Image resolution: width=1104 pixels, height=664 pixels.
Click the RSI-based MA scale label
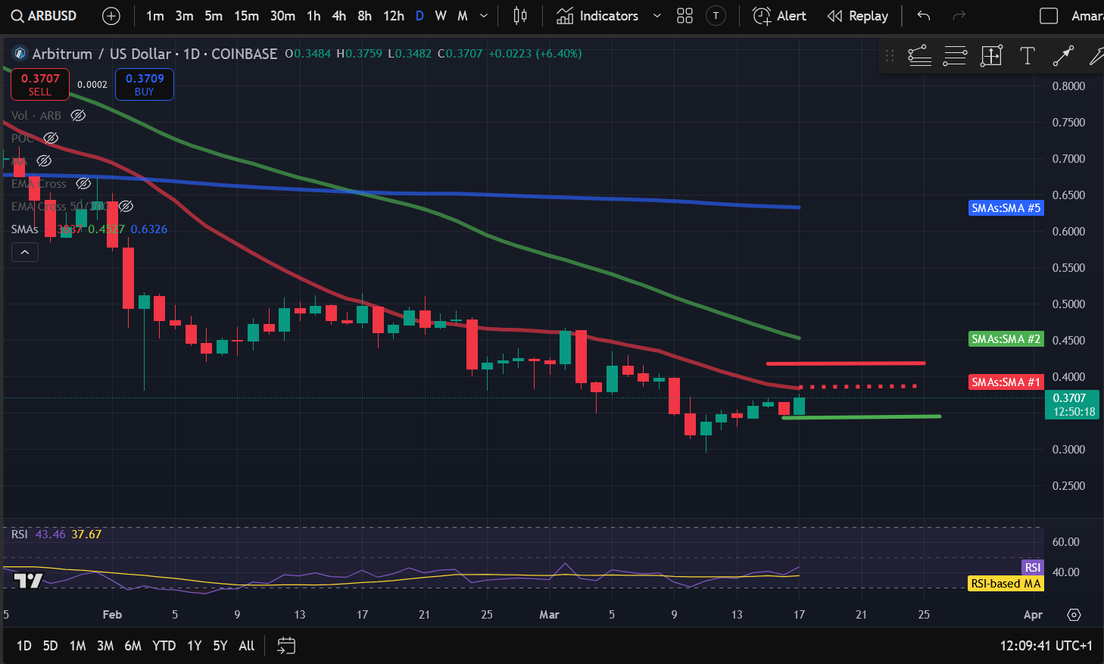point(1006,584)
